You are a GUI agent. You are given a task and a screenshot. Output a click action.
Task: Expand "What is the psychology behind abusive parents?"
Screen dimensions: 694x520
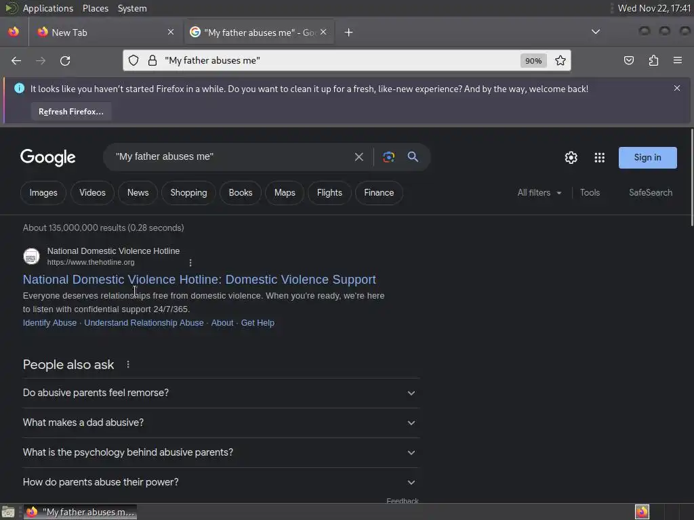tap(221, 452)
